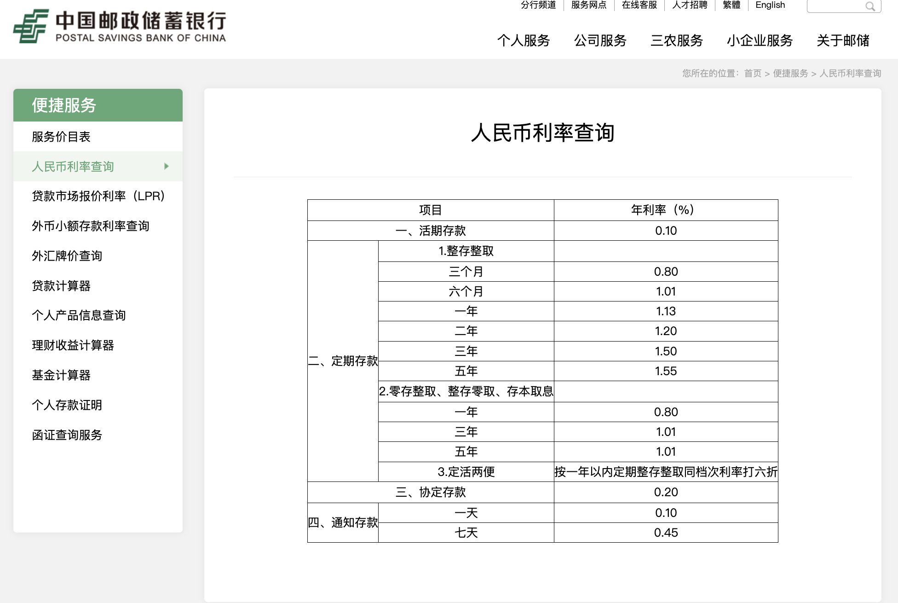Click arrow beside 人民币利率查询 sidebar item
898x603 pixels.
click(x=167, y=166)
